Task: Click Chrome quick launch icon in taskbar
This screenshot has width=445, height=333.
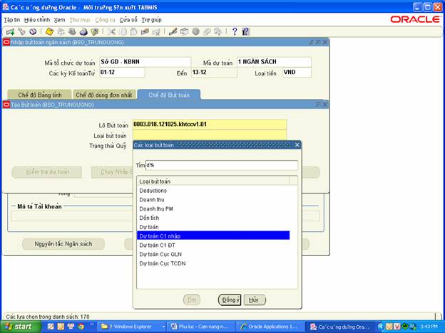Action: point(81,326)
